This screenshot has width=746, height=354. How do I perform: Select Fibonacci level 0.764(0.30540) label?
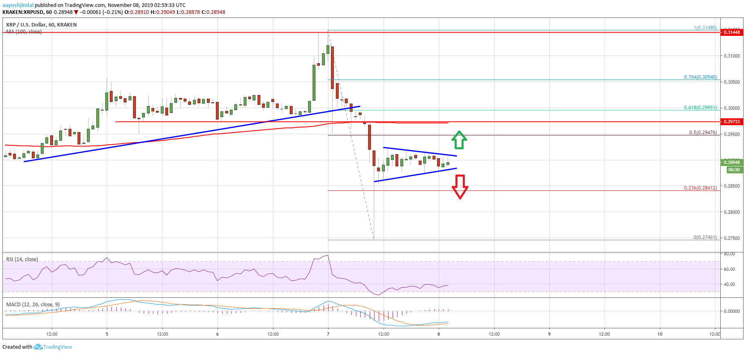click(700, 77)
